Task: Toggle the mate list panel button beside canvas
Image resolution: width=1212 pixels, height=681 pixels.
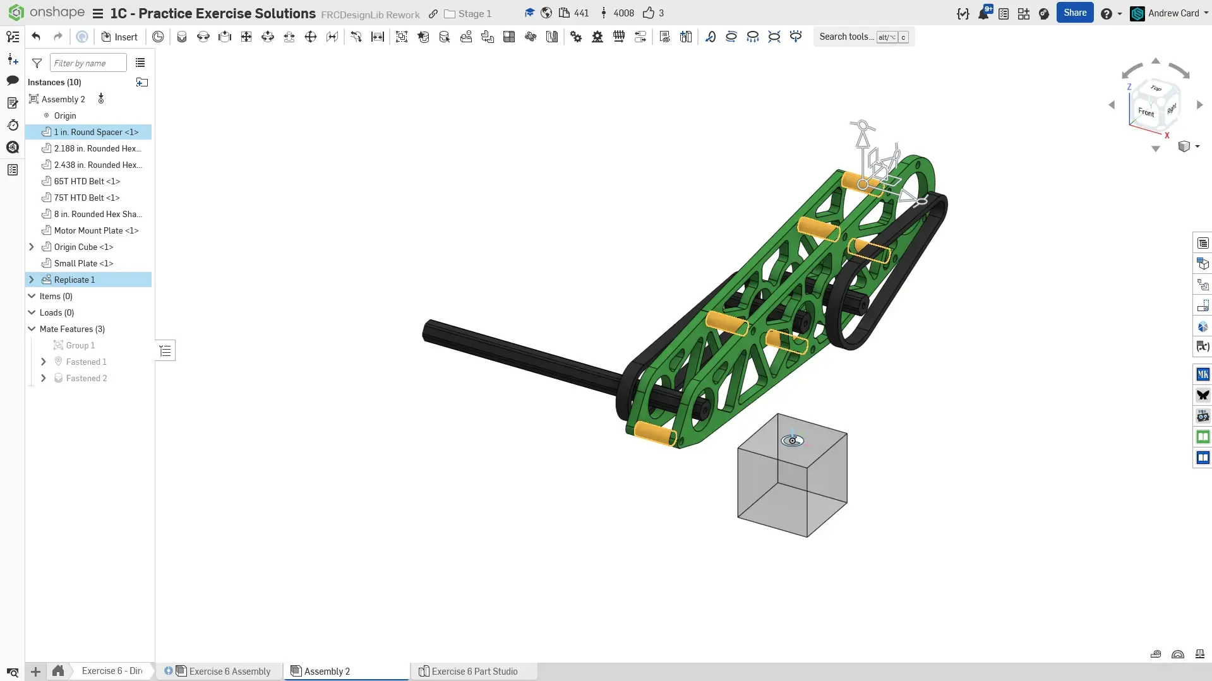Action: (x=165, y=351)
